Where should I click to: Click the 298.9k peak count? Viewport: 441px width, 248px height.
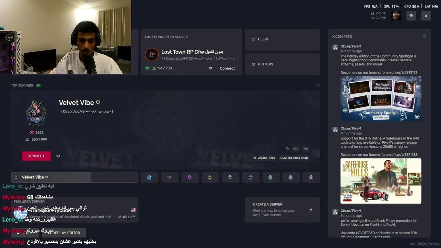point(378,18)
